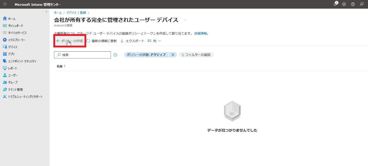
Task: Open the 列 columns dropdown
Action: [154, 41]
